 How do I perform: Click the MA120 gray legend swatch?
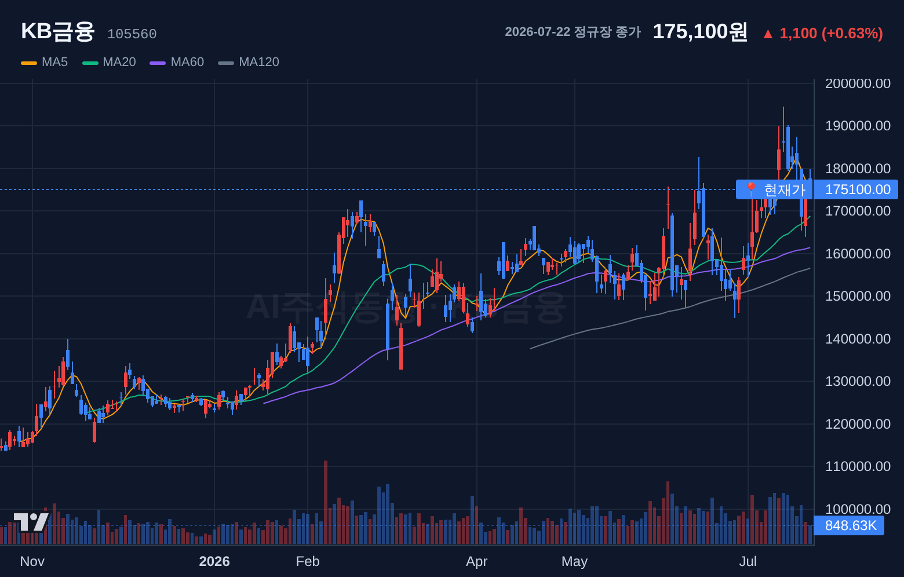pyautogui.click(x=226, y=63)
